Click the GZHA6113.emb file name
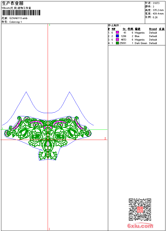 (18, 18)
